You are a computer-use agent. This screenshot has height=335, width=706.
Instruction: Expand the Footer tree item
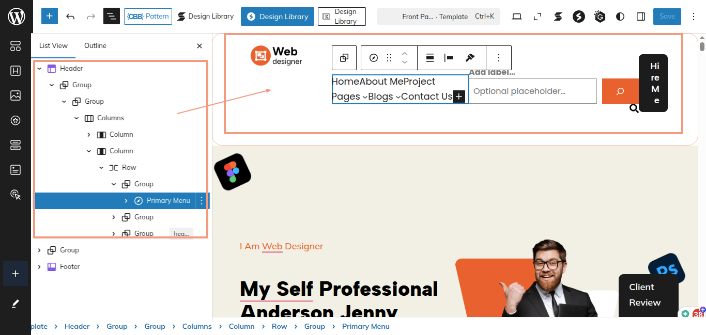pos(39,267)
